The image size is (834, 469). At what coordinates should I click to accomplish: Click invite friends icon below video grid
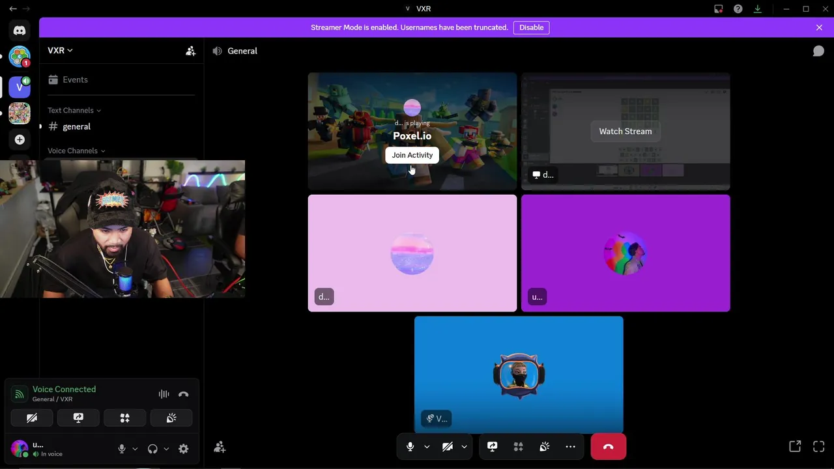click(220, 448)
